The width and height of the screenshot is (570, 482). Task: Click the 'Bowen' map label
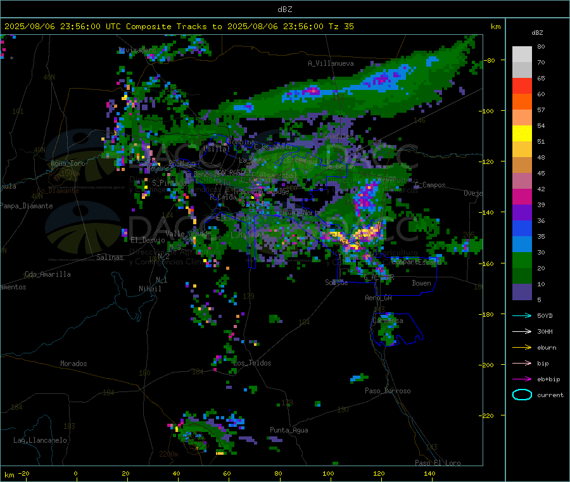tap(421, 282)
